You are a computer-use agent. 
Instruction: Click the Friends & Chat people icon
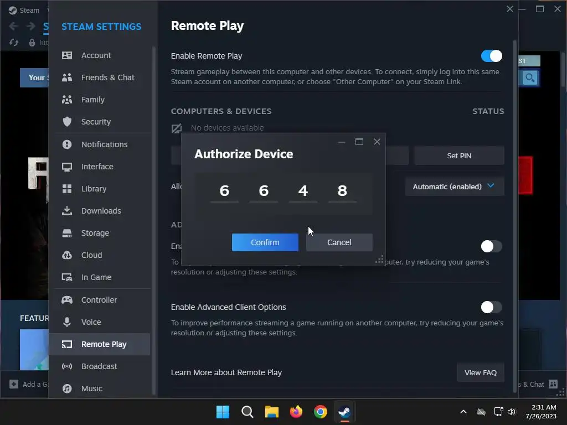(x=67, y=77)
